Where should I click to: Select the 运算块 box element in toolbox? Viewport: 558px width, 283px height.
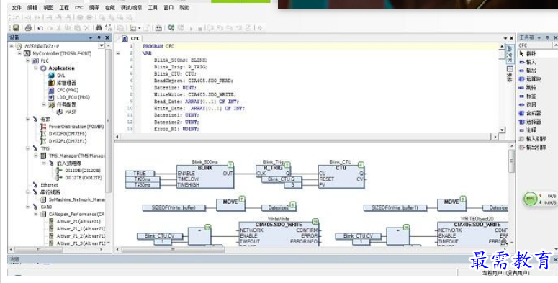tap(530, 79)
